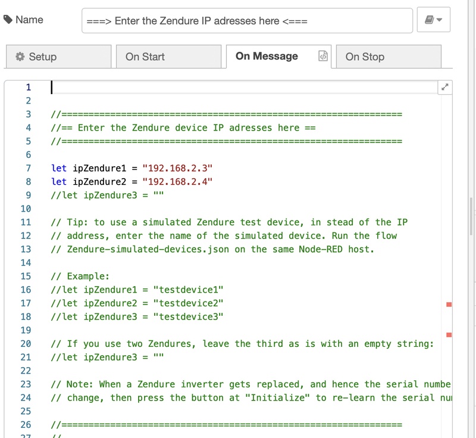Click the "192.168.2.4" string value
Screen dimensions: 476x438
point(177,182)
